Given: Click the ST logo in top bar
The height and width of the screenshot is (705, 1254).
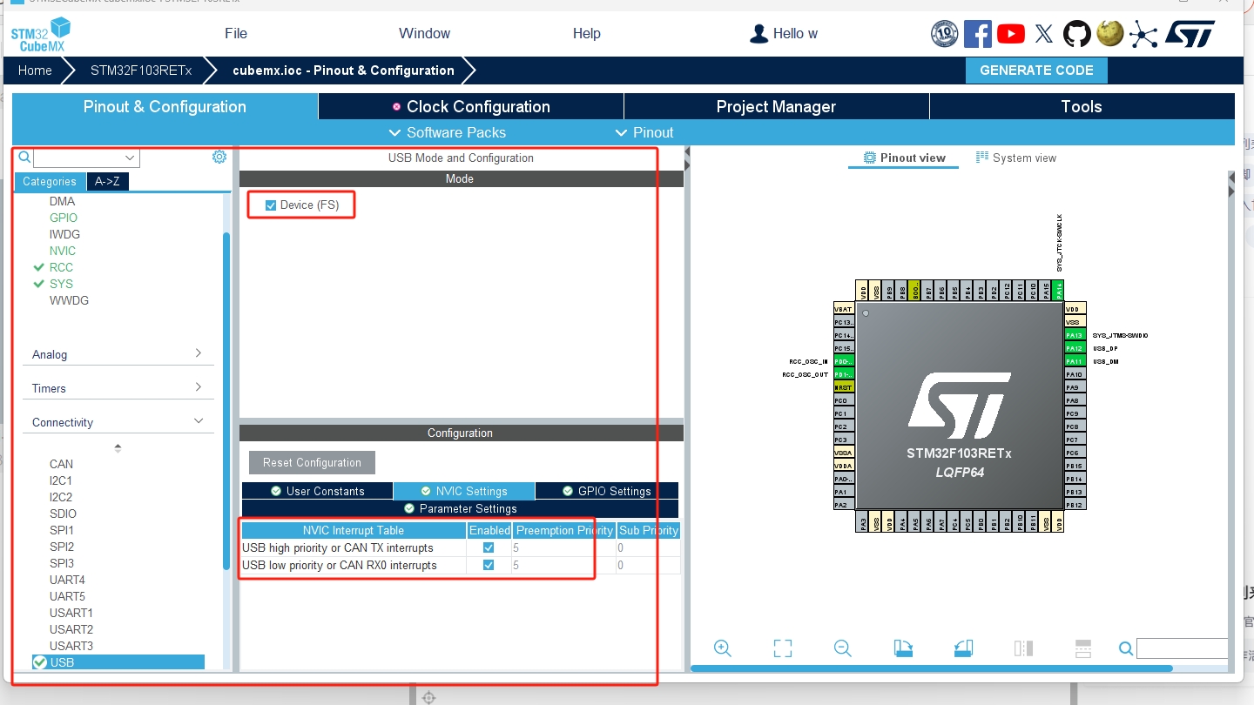Looking at the screenshot, I should (1190, 34).
